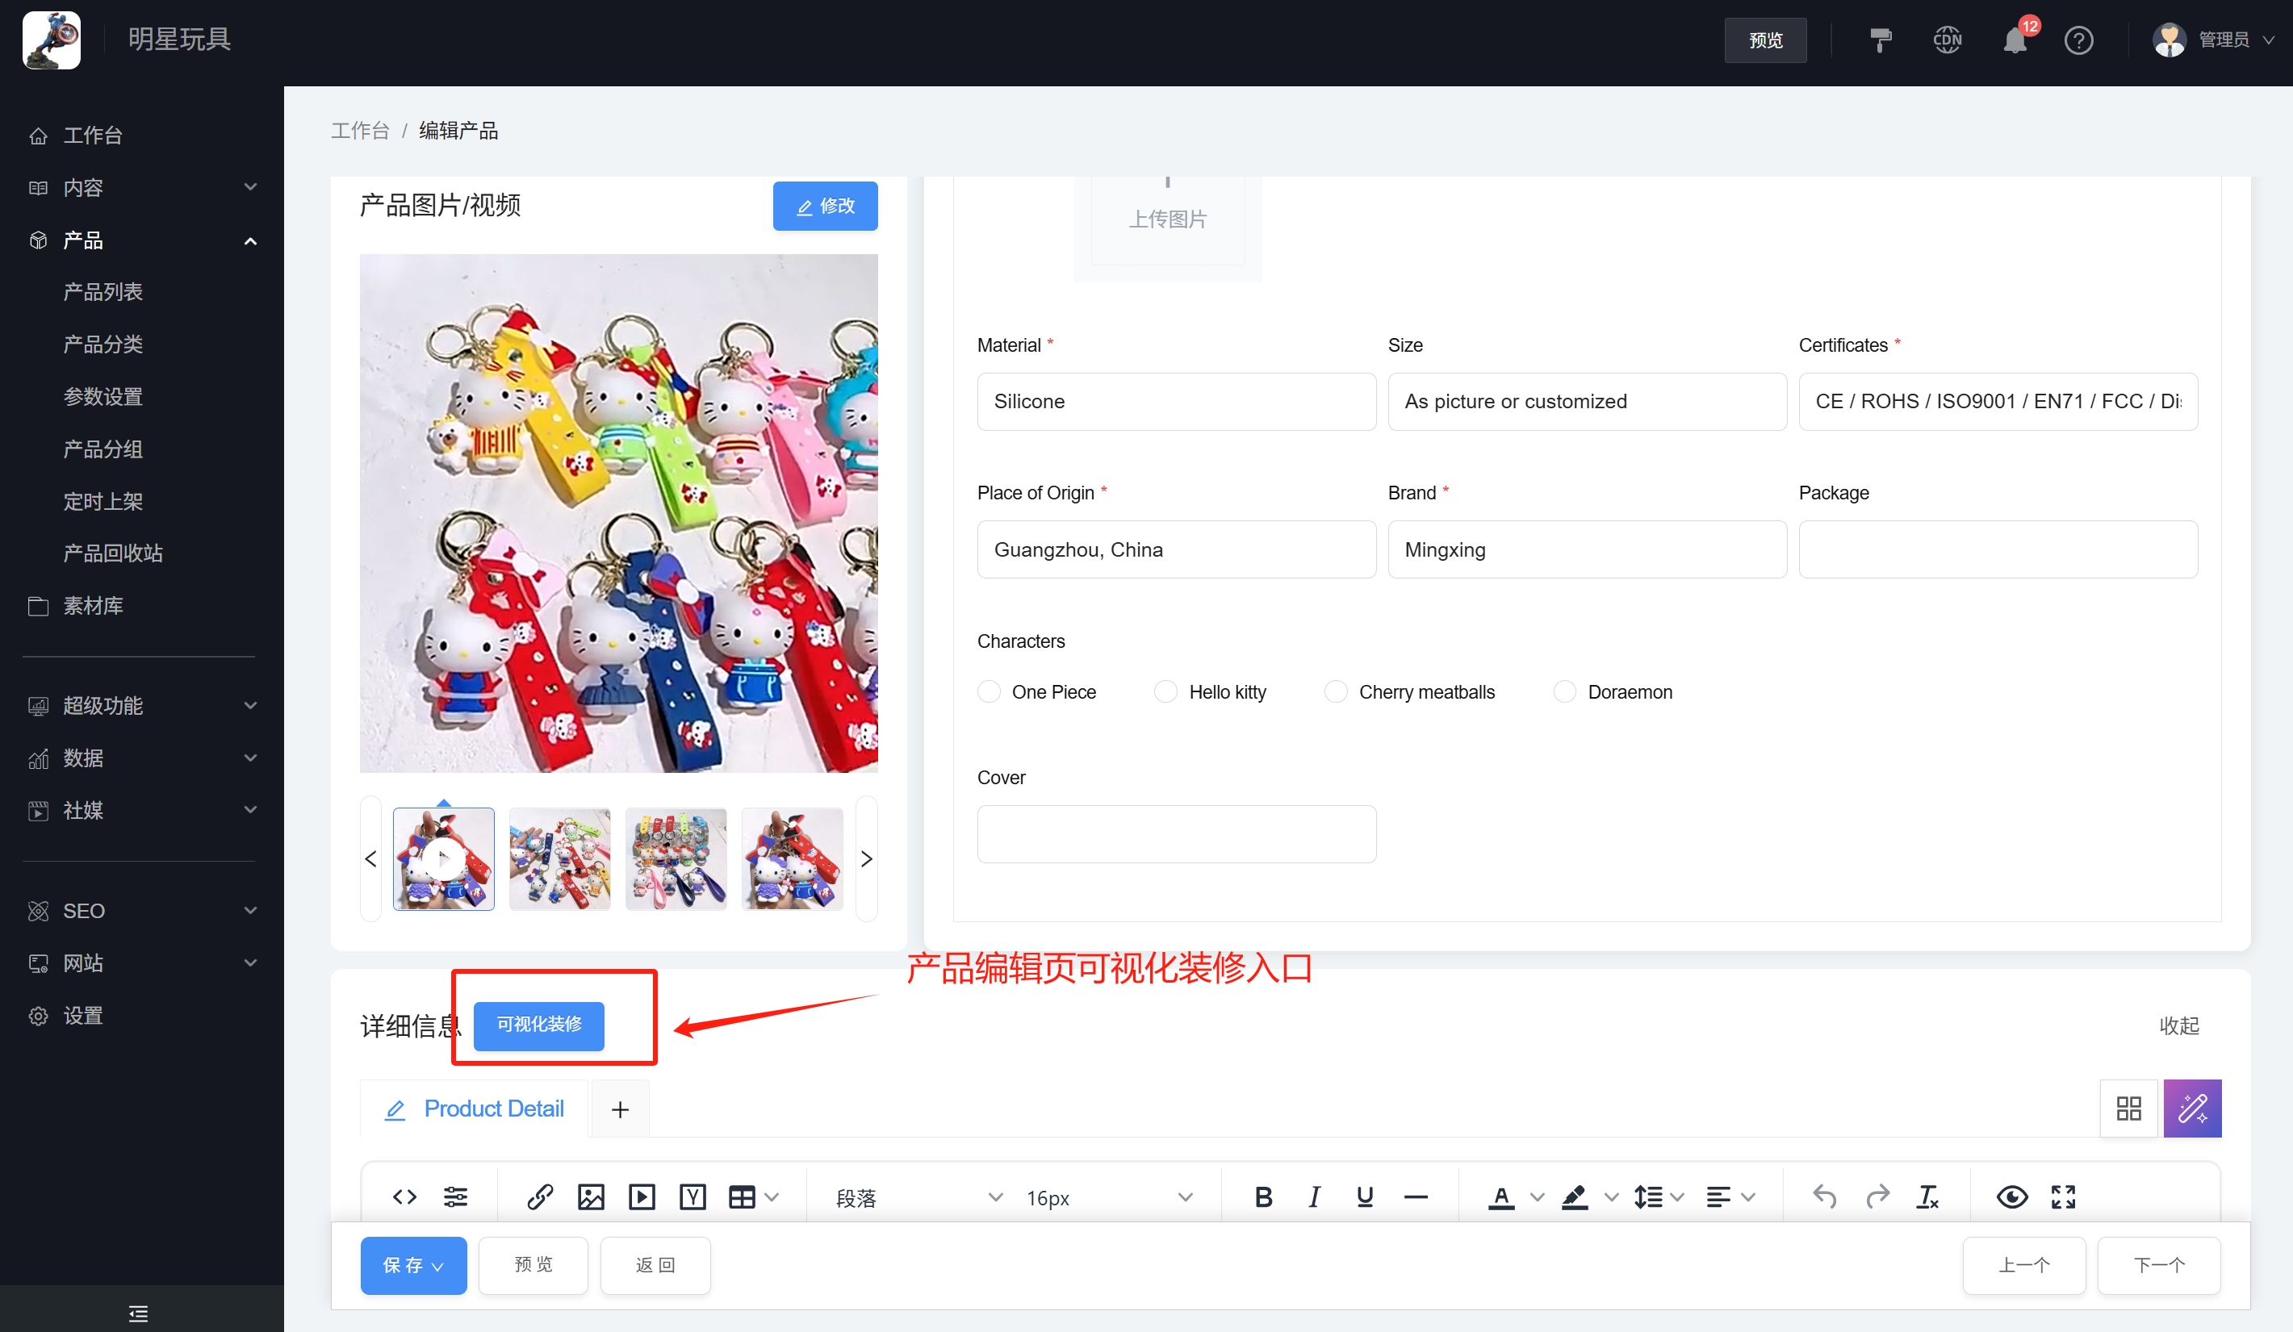Insert a table using the table icon
This screenshot has height=1332, width=2293.
(x=742, y=1196)
